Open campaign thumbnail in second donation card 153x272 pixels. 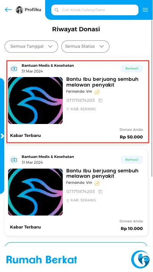coord(35,192)
